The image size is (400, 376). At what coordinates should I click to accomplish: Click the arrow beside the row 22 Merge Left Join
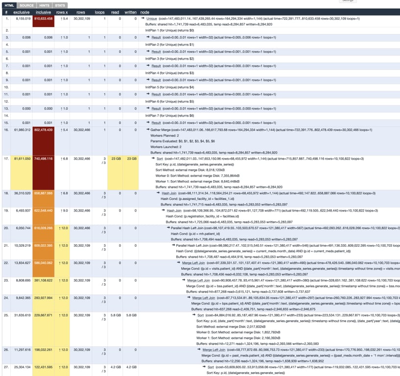pos(179,263)
